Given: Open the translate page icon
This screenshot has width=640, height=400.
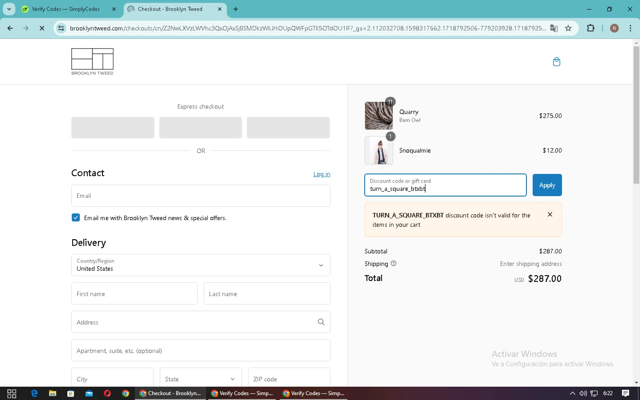Looking at the screenshot, I should [554, 28].
